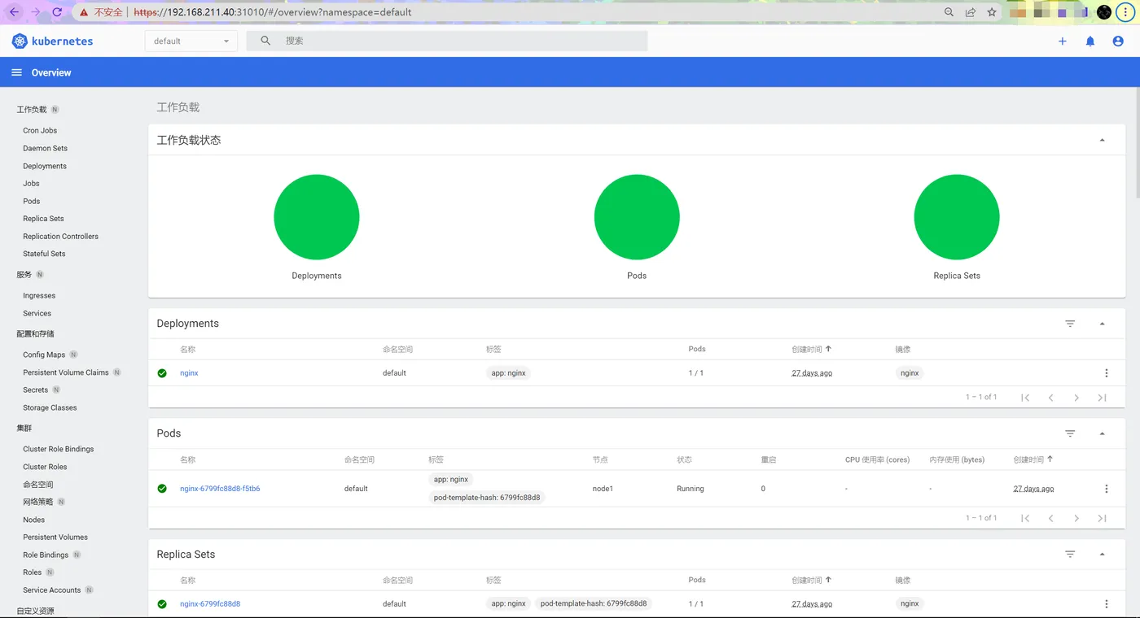Go to first page in Pods
Image resolution: width=1140 pixels, height=618 pixels.
1025,518
